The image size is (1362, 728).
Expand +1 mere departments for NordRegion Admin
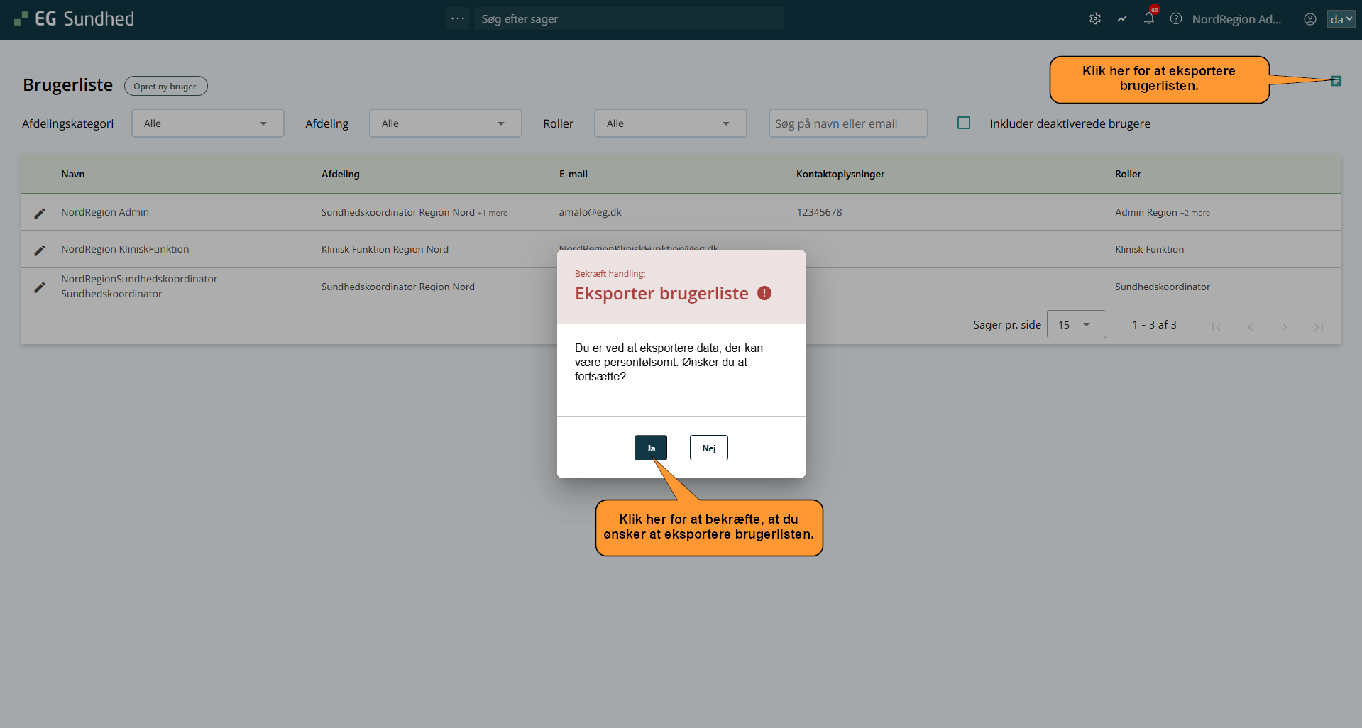coord(493,213)
